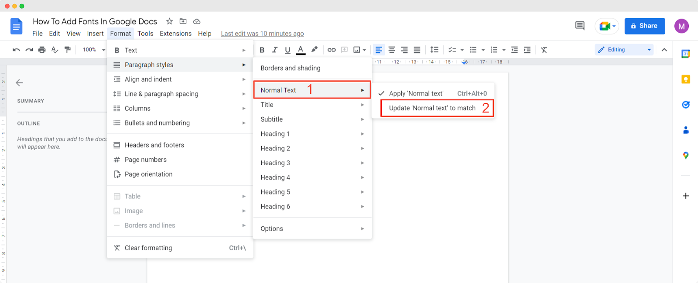The width and height of the screenshot is (698, 283).
Task: Open numbered list options dropdown arrow
Action: click(504, 50)
